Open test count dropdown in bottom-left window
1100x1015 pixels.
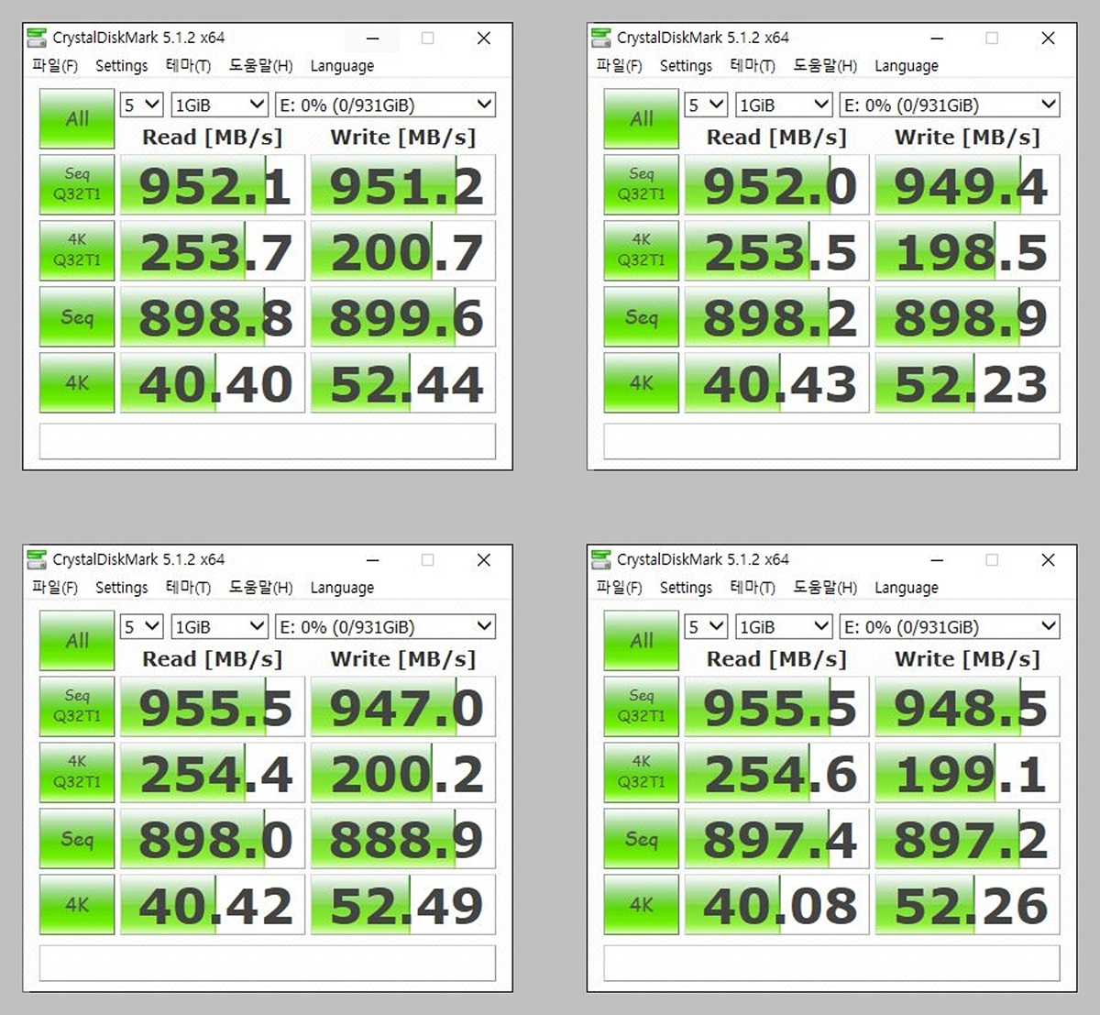142,626
